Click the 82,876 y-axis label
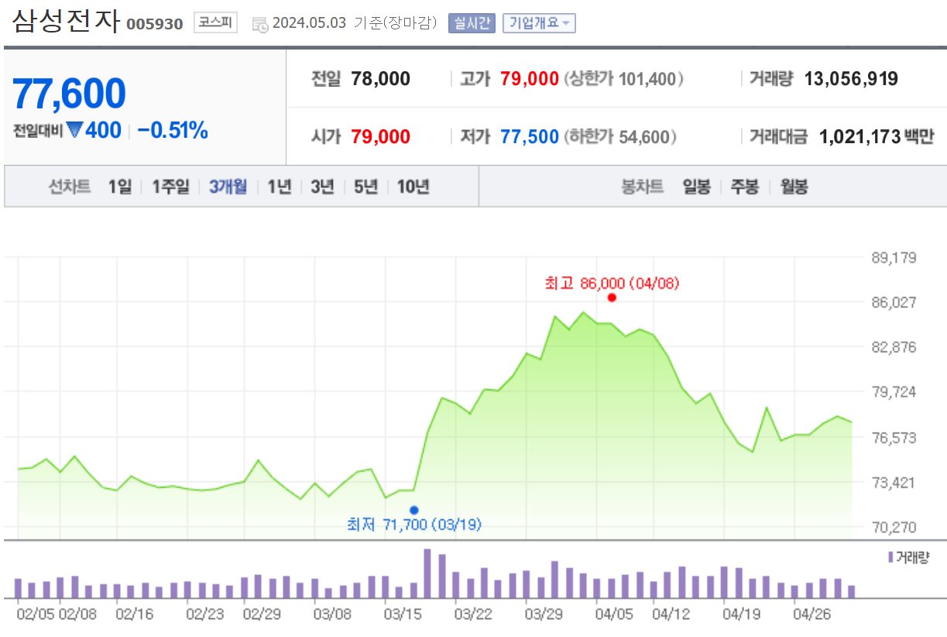 pos(894,347)
